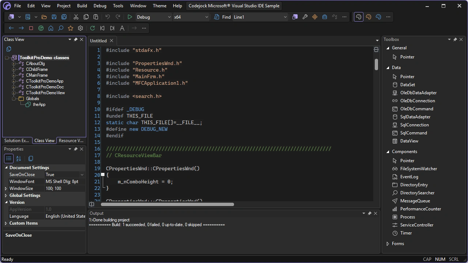
Task: Open the Theme menu
Action: point(159,6)
